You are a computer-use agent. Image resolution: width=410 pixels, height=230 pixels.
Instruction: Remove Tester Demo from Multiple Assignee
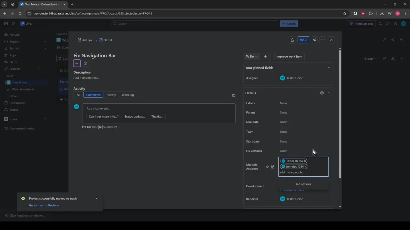(x=305, y=161)
